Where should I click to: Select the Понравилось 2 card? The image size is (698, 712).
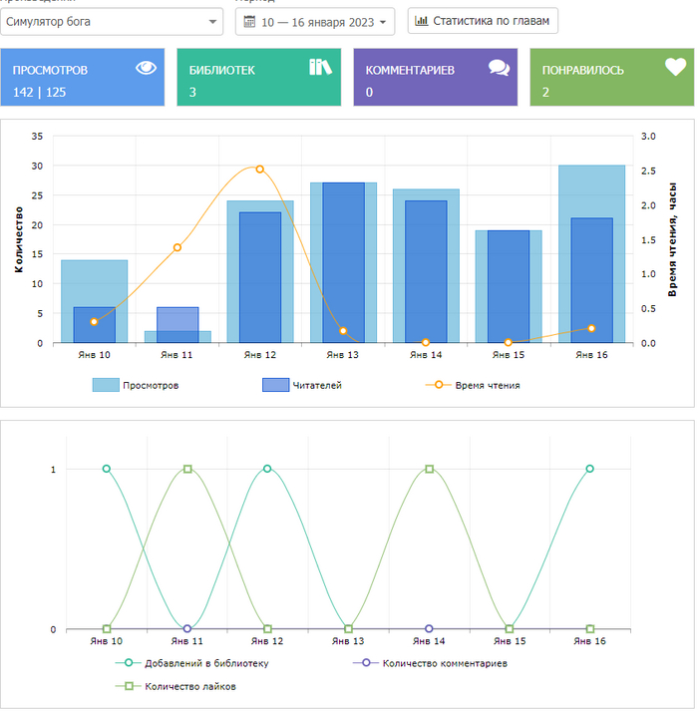click(x=611, y=77)
